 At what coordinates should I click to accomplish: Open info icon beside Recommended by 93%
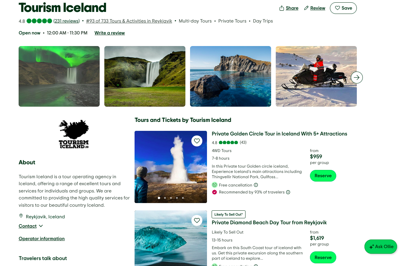[288, 192]
